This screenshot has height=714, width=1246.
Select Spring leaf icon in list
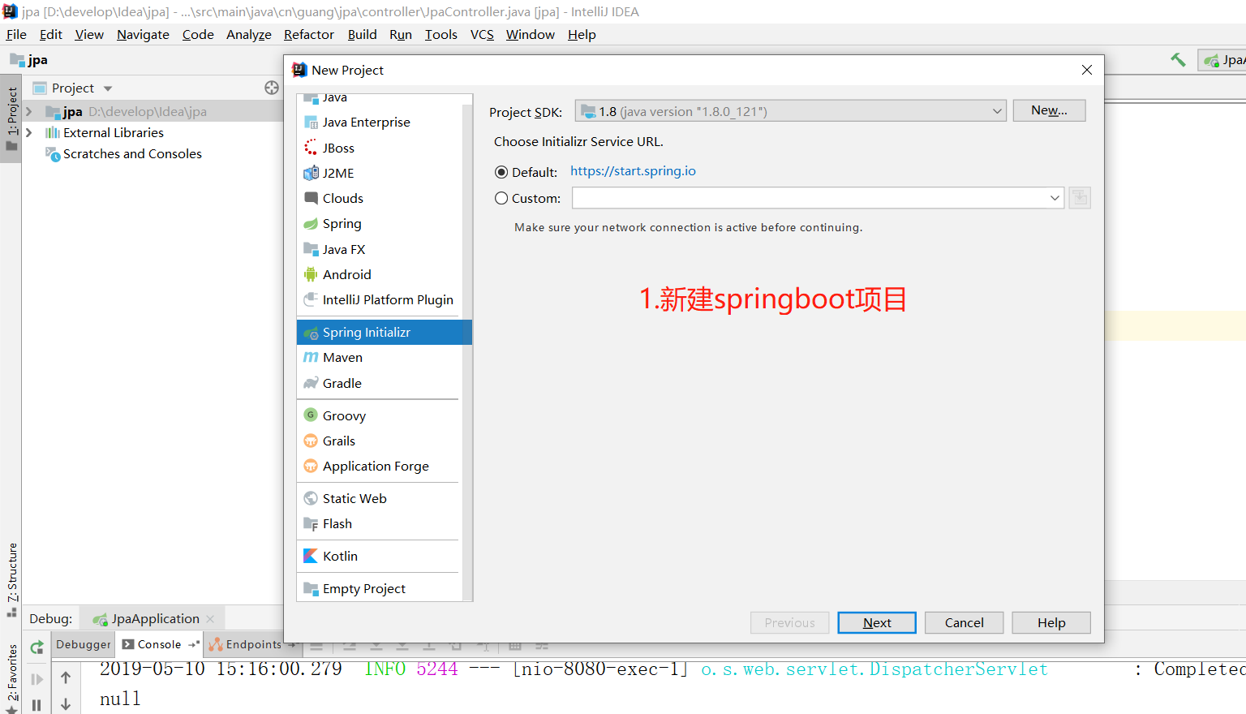click(311, 224)
